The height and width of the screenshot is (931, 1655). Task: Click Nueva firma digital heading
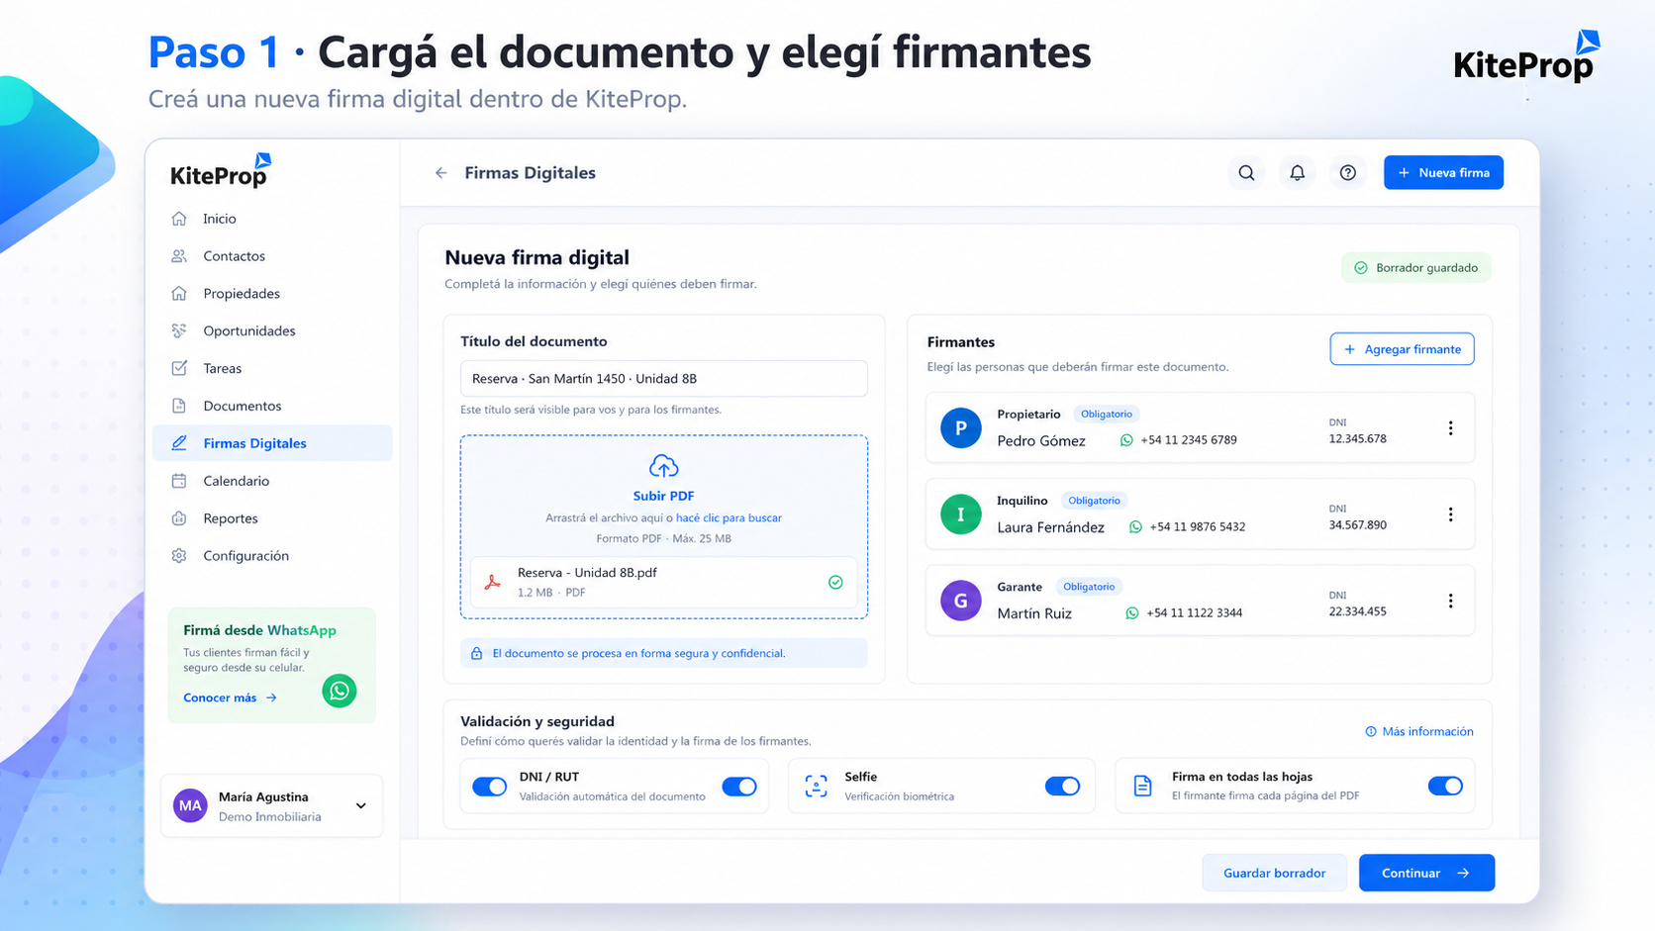click(x=536, y=258)
